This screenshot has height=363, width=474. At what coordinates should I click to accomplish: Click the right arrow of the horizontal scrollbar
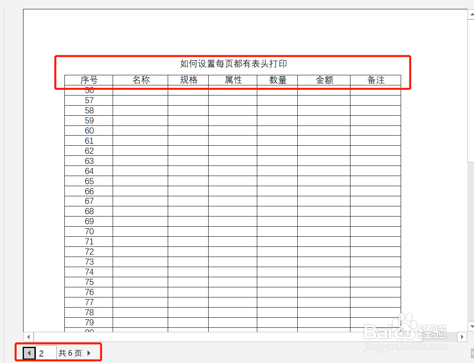coord(462,337)
